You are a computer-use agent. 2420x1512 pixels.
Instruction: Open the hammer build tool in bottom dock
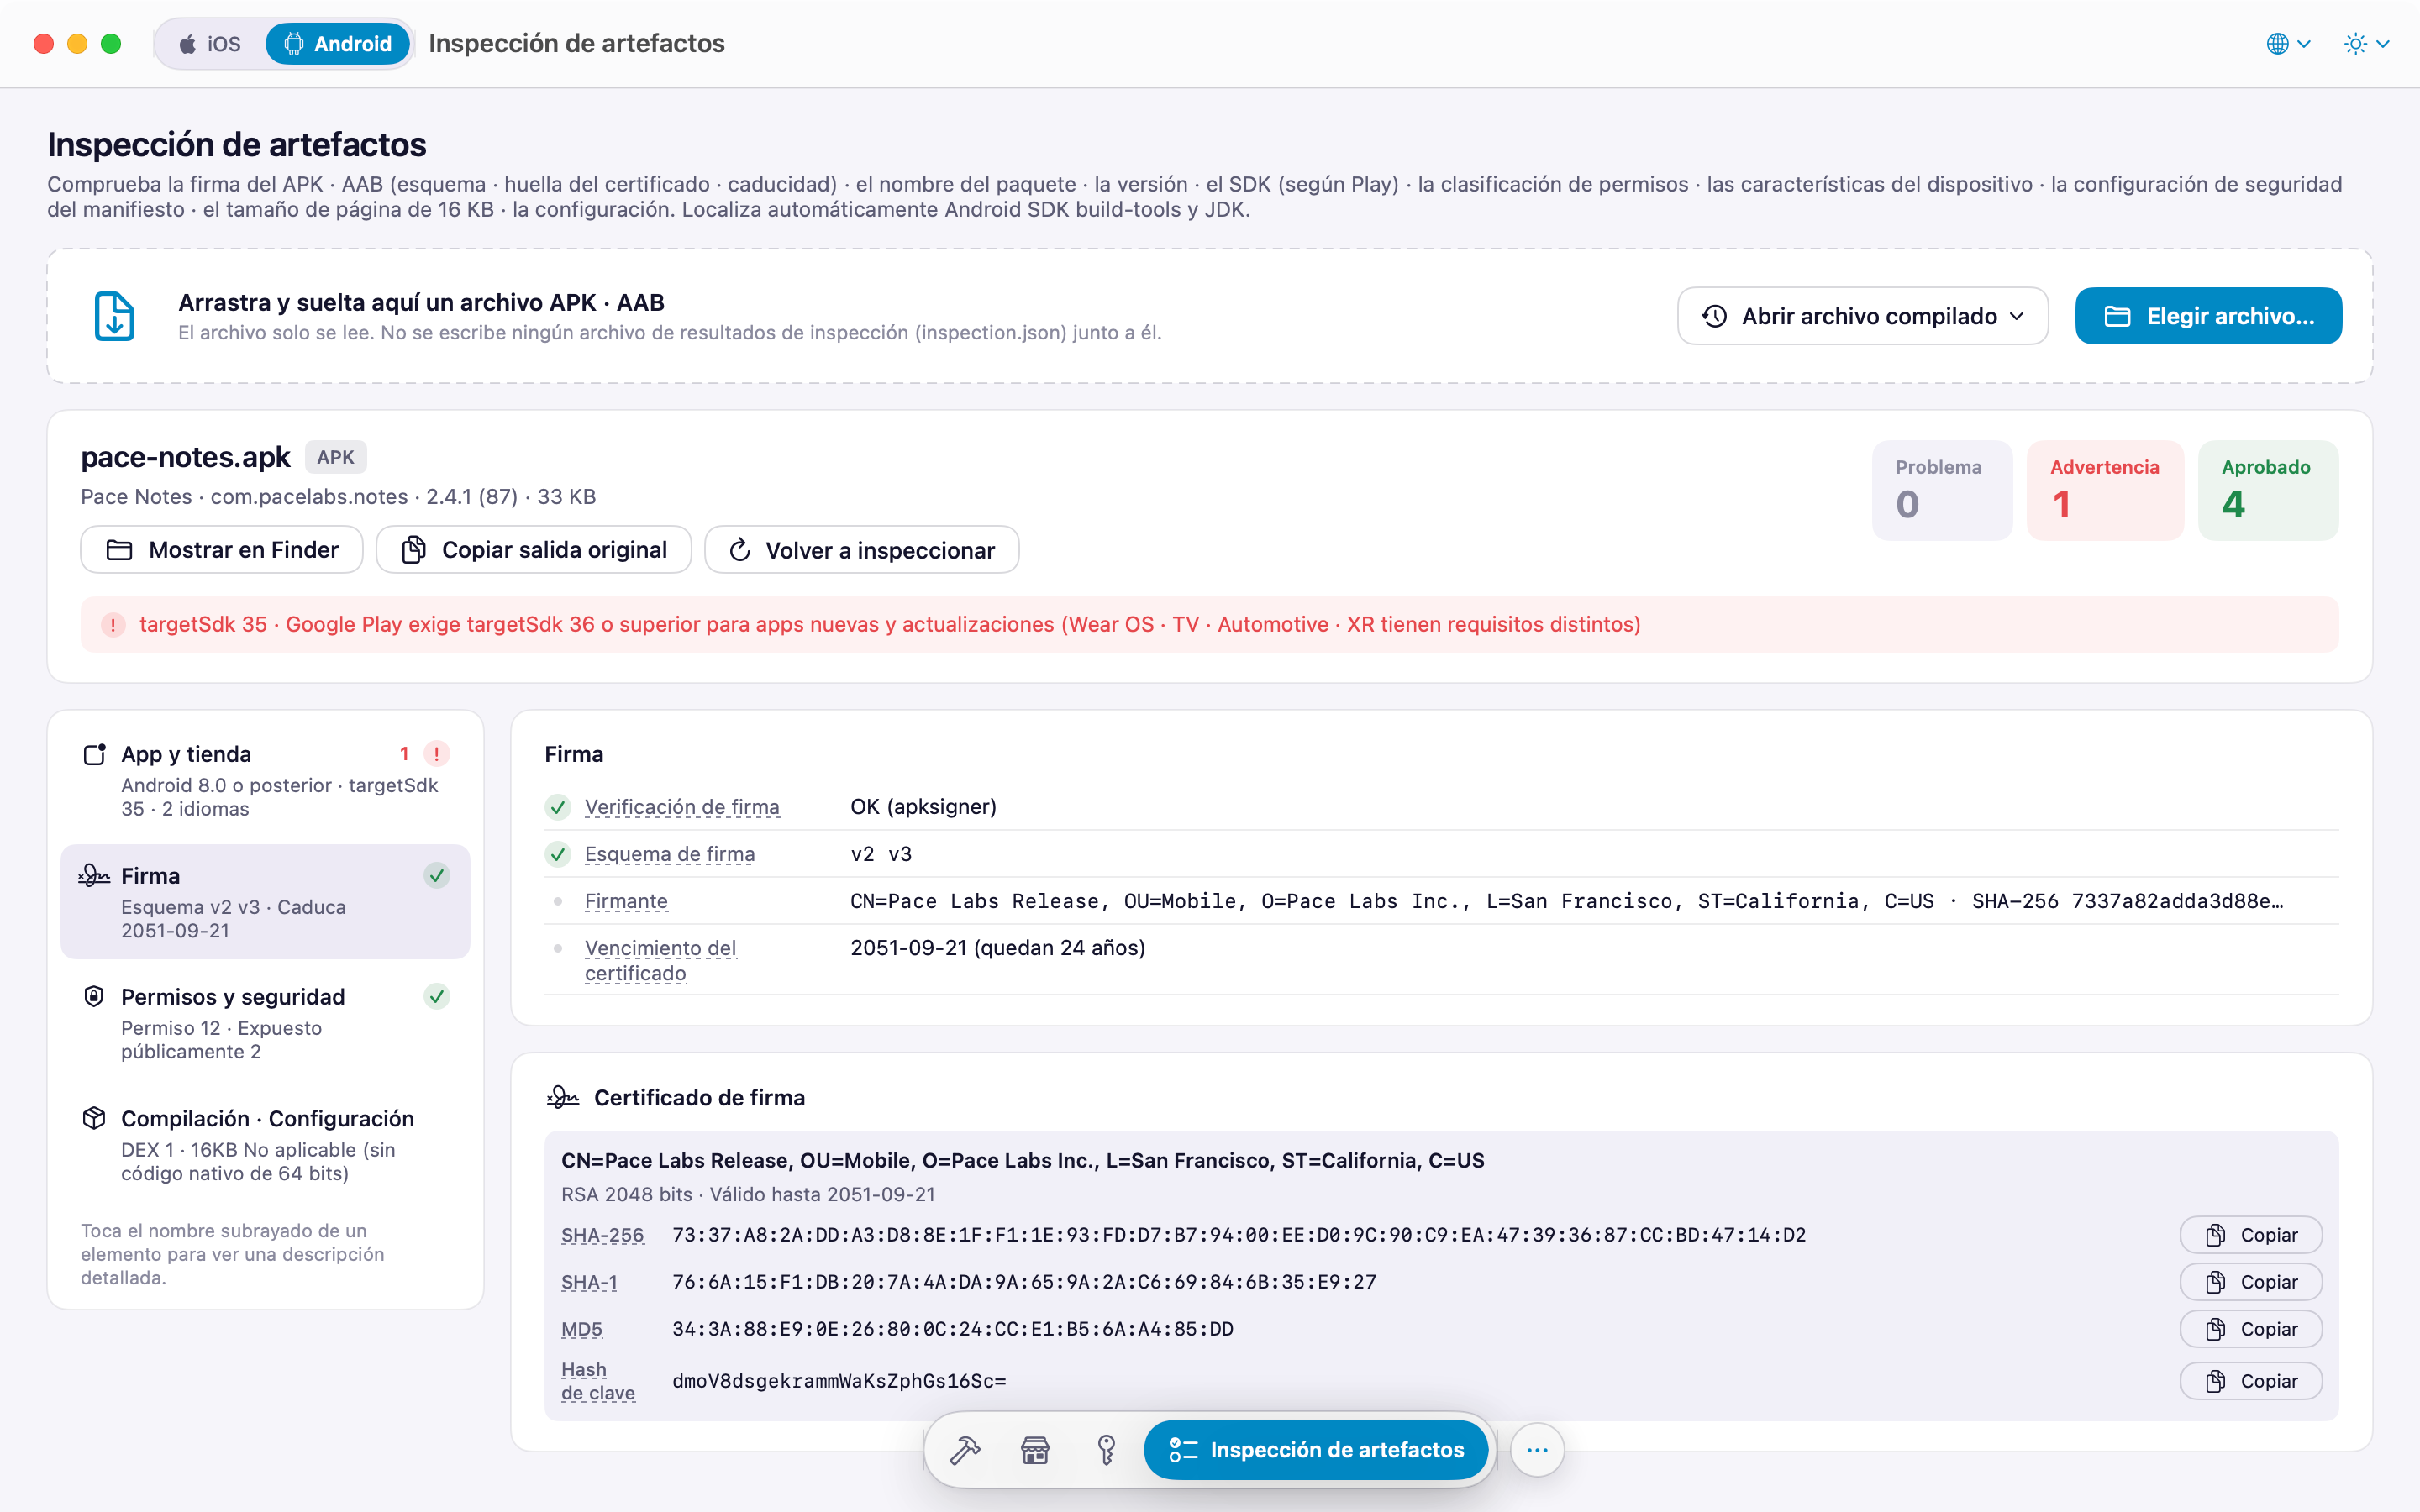965,1449
